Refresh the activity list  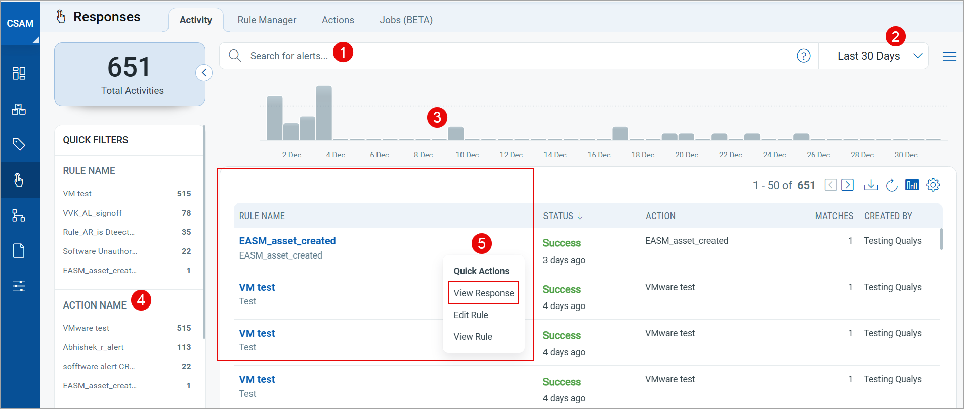(892, 185)
